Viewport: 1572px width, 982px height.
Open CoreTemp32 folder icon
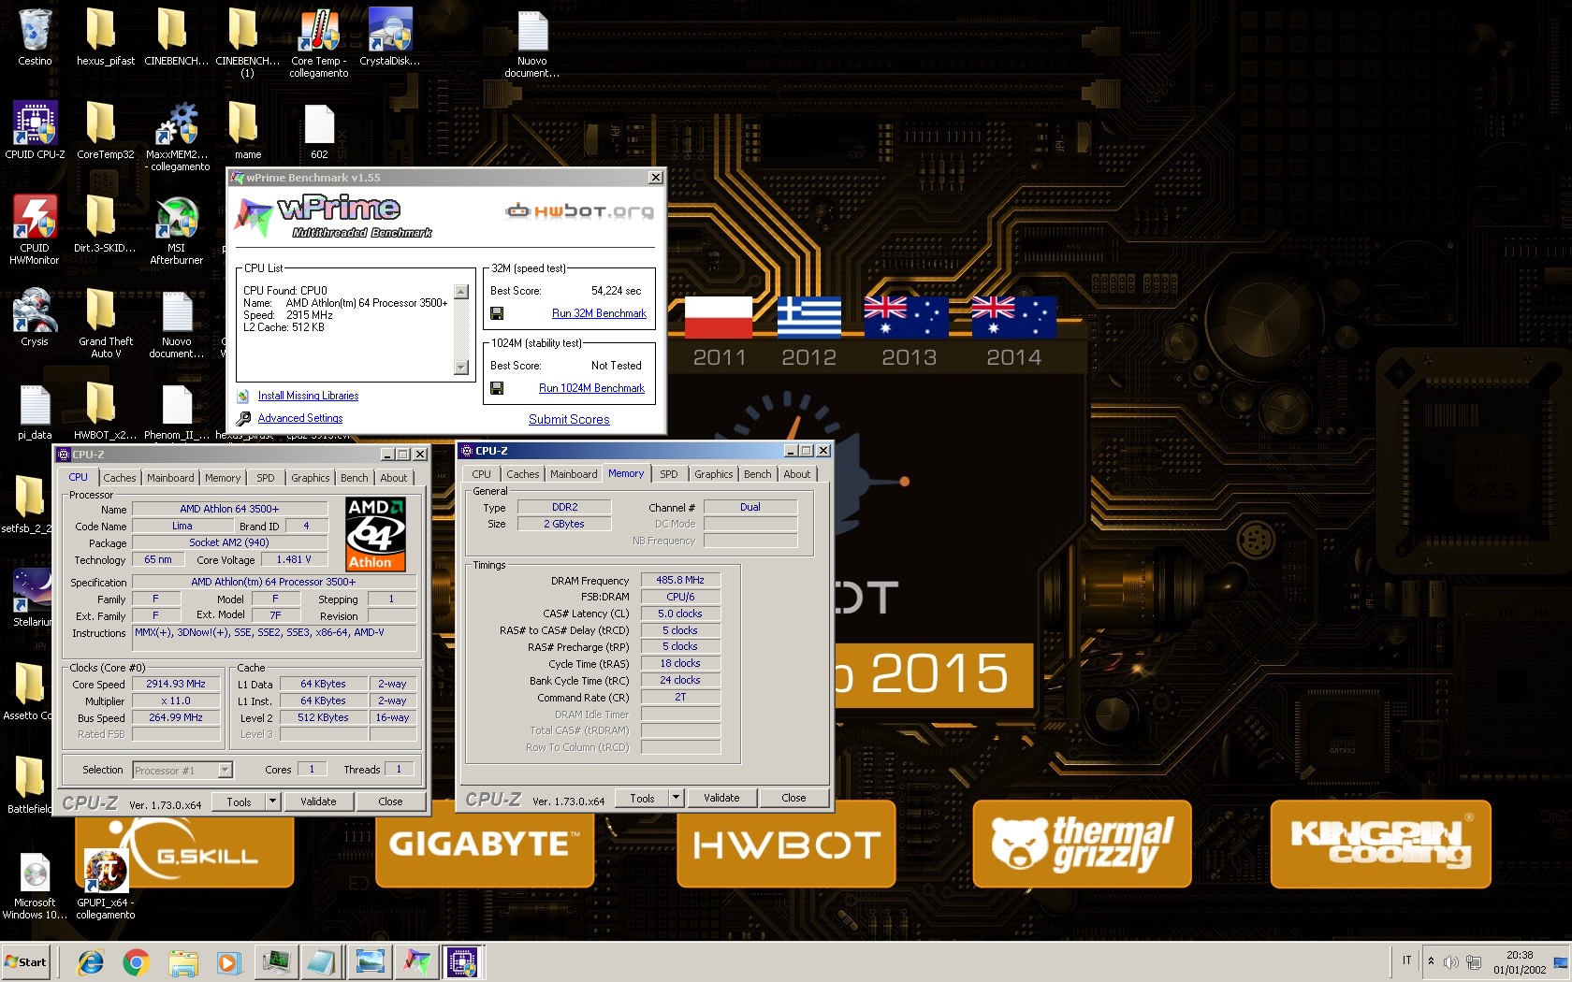tap(106, 131)
